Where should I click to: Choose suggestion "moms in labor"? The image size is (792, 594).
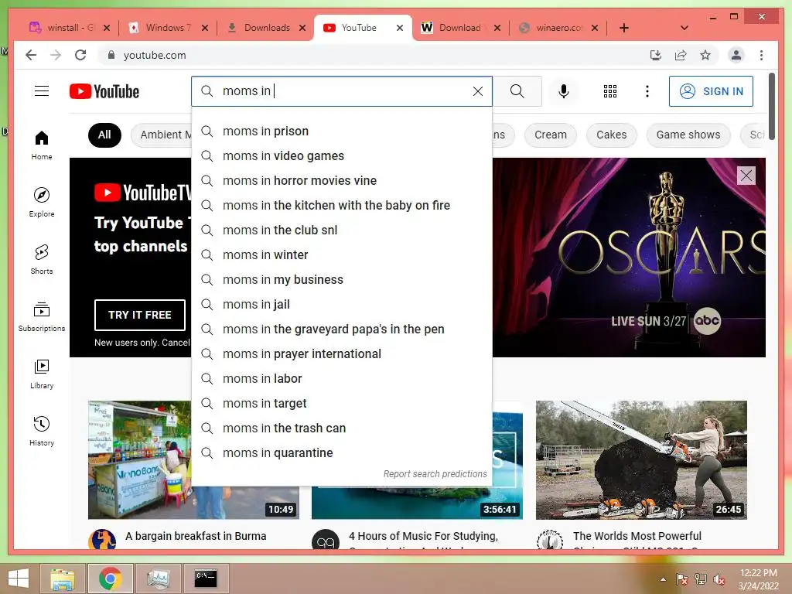341,379
